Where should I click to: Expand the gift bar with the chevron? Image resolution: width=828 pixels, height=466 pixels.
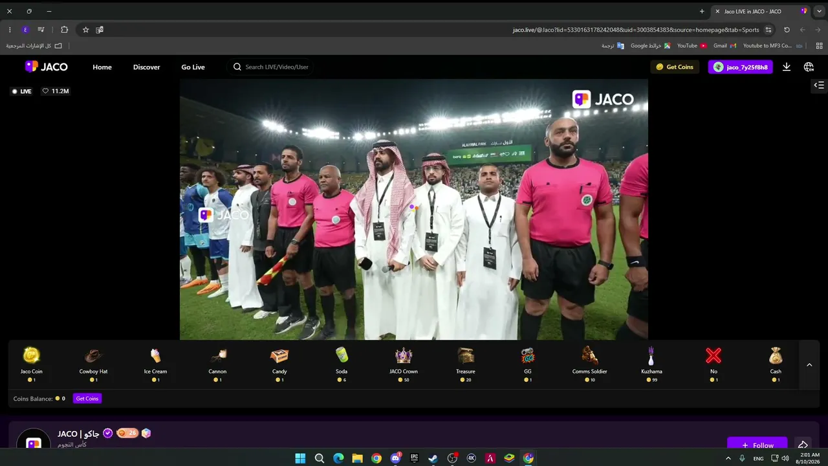(809, 365)
